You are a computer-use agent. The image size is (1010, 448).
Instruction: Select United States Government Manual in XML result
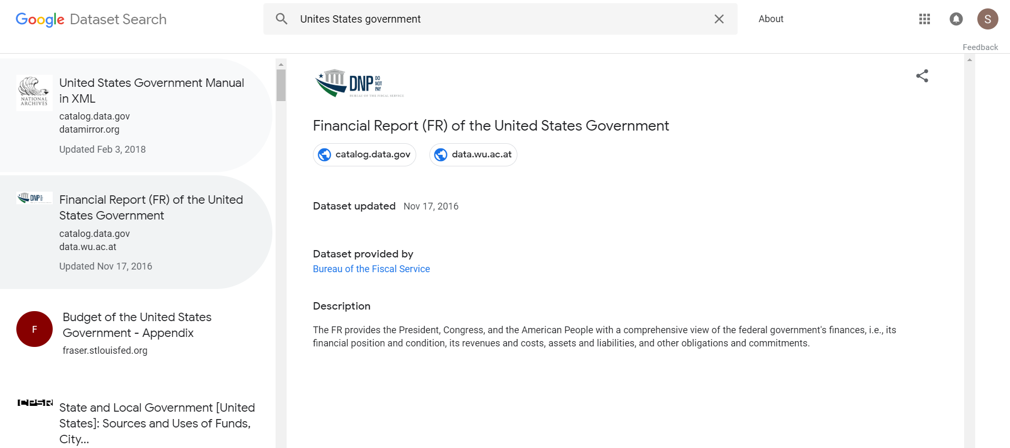(x=151, y=91)
